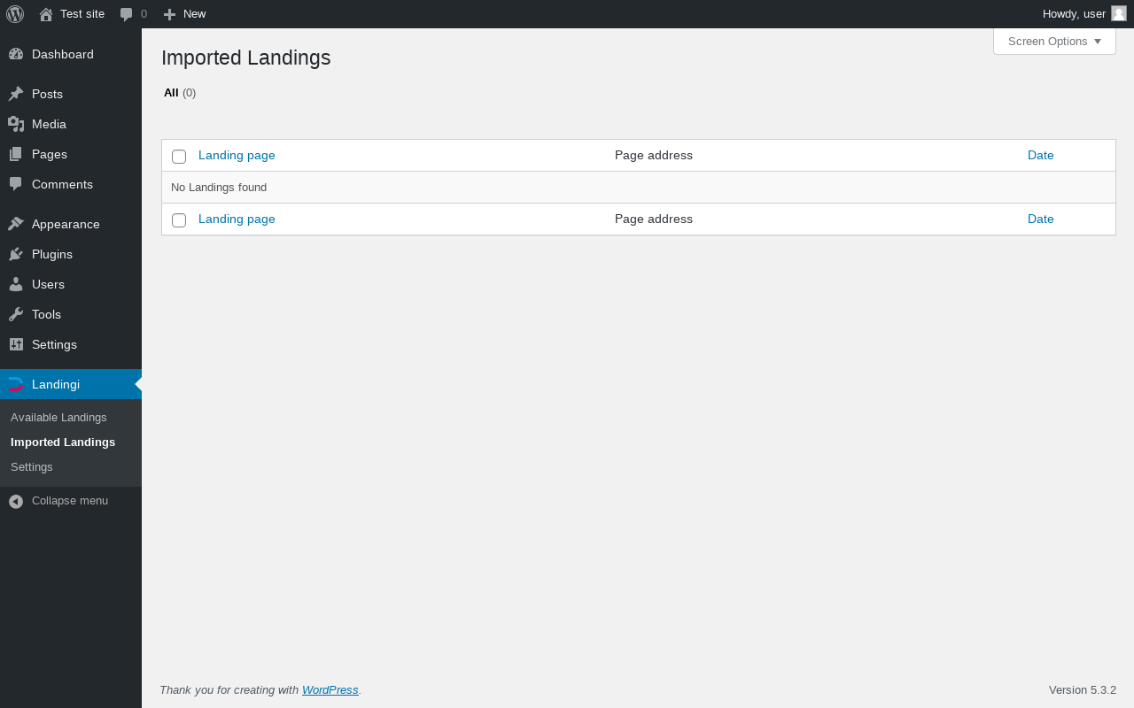
Task: Click the Dashboard gauge icon
Action: [x=16, y=54]
